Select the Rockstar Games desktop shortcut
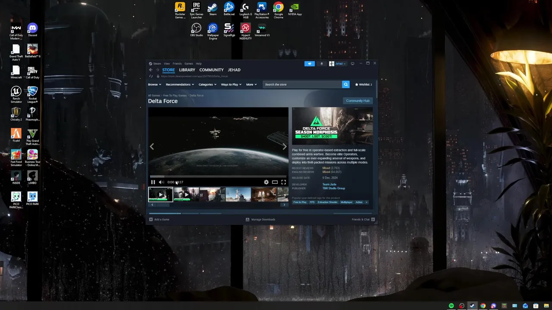The image size is (552, 310). point(180,10)
